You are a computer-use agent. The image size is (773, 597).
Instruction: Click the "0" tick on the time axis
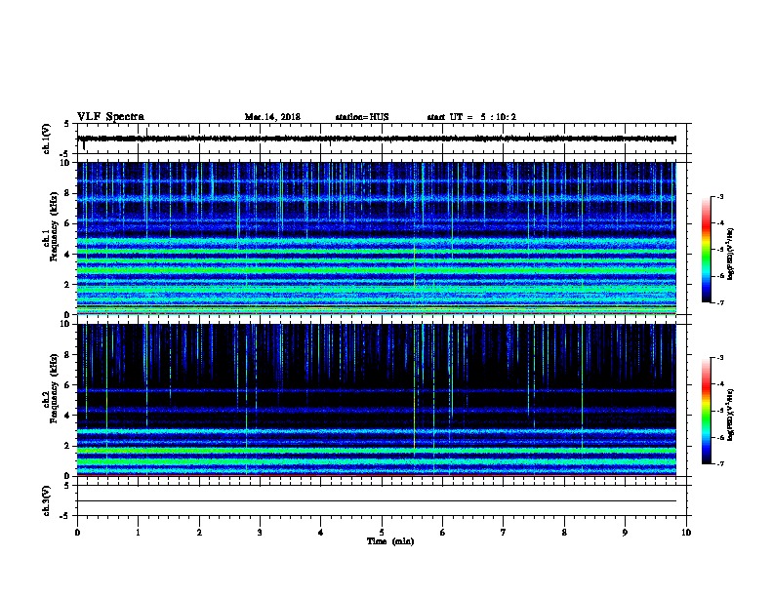click(77, 533)
